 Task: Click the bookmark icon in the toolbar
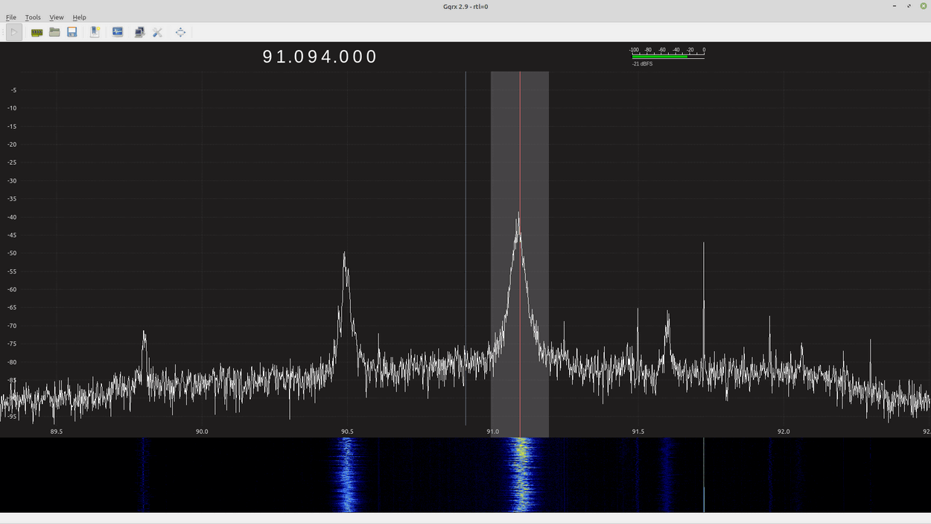[x=95, y=32]
